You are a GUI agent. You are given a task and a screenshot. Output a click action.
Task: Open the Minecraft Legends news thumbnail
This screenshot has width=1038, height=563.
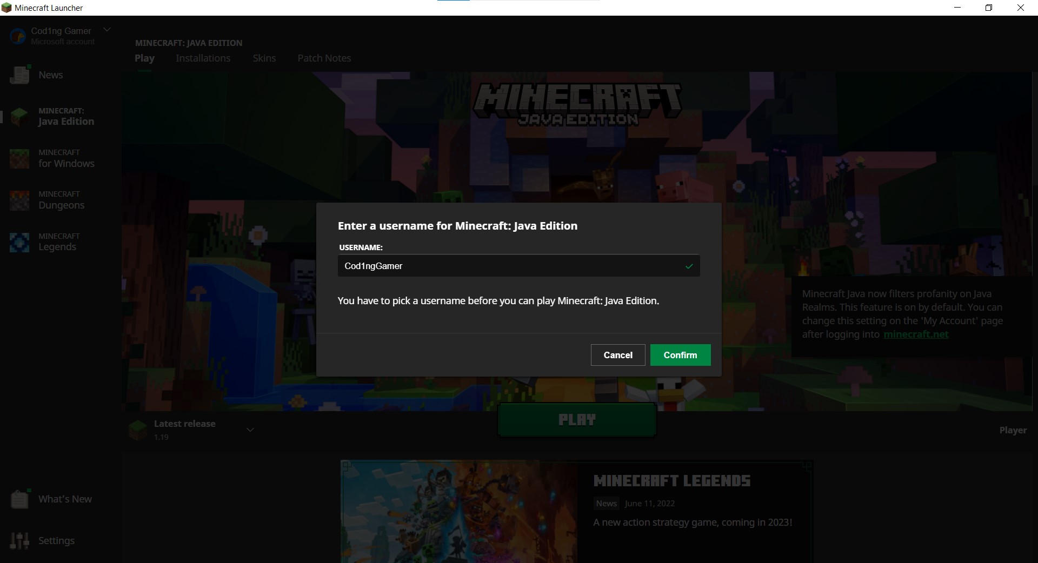(x=459, y=511)
